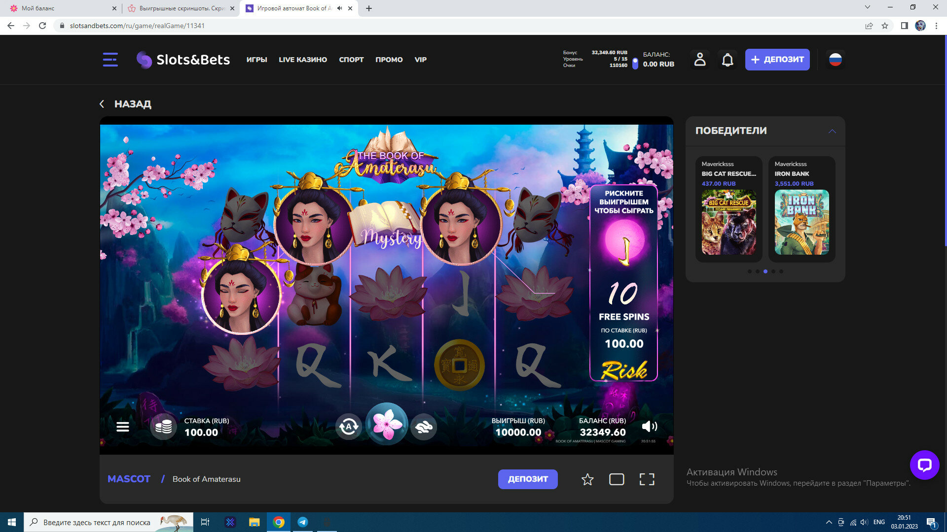Open the Iron Bank winner thumbnail
947x532 pixels.
801,222
